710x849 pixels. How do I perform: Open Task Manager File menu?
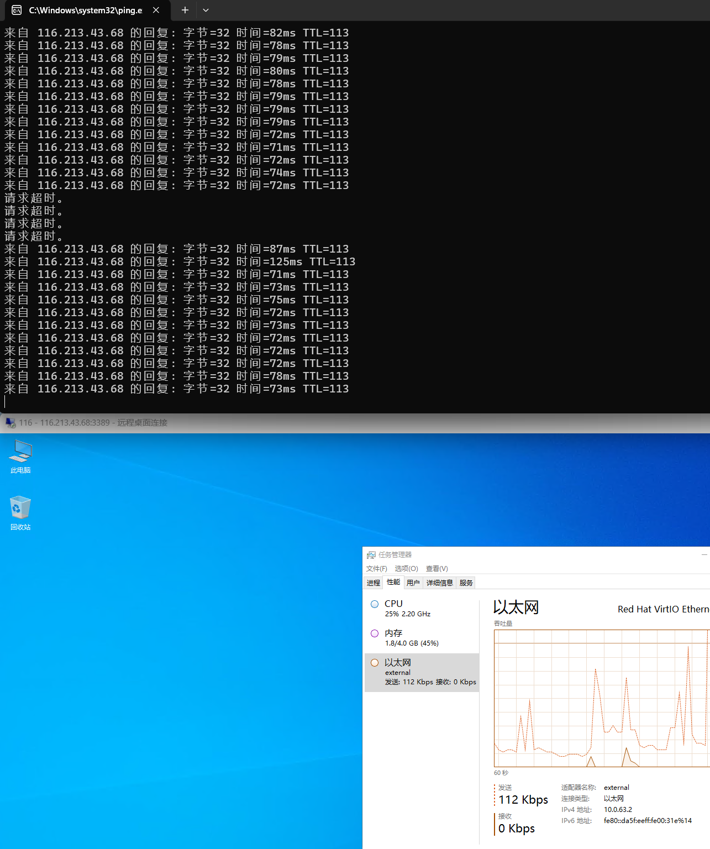376,568
